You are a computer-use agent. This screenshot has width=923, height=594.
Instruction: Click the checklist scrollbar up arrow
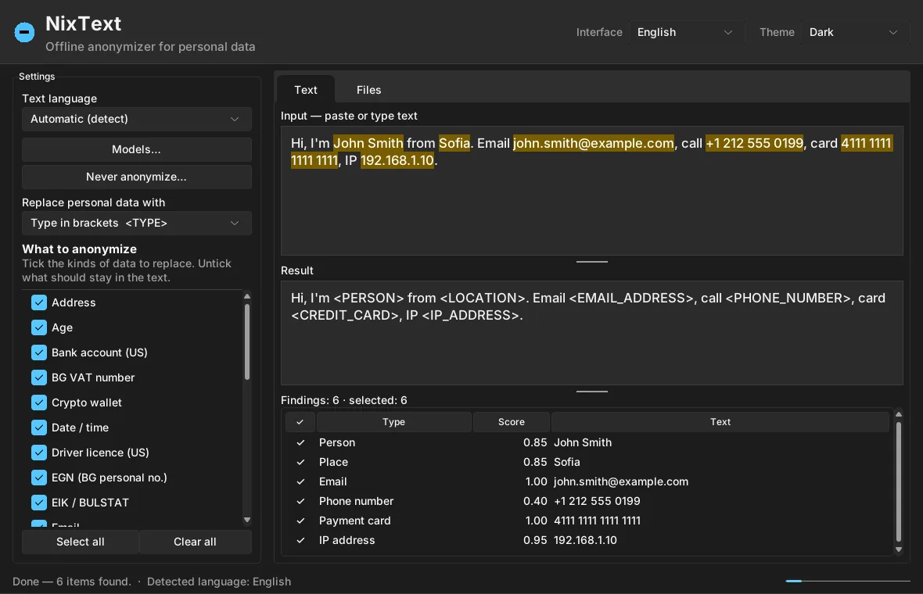click(247, 295)
